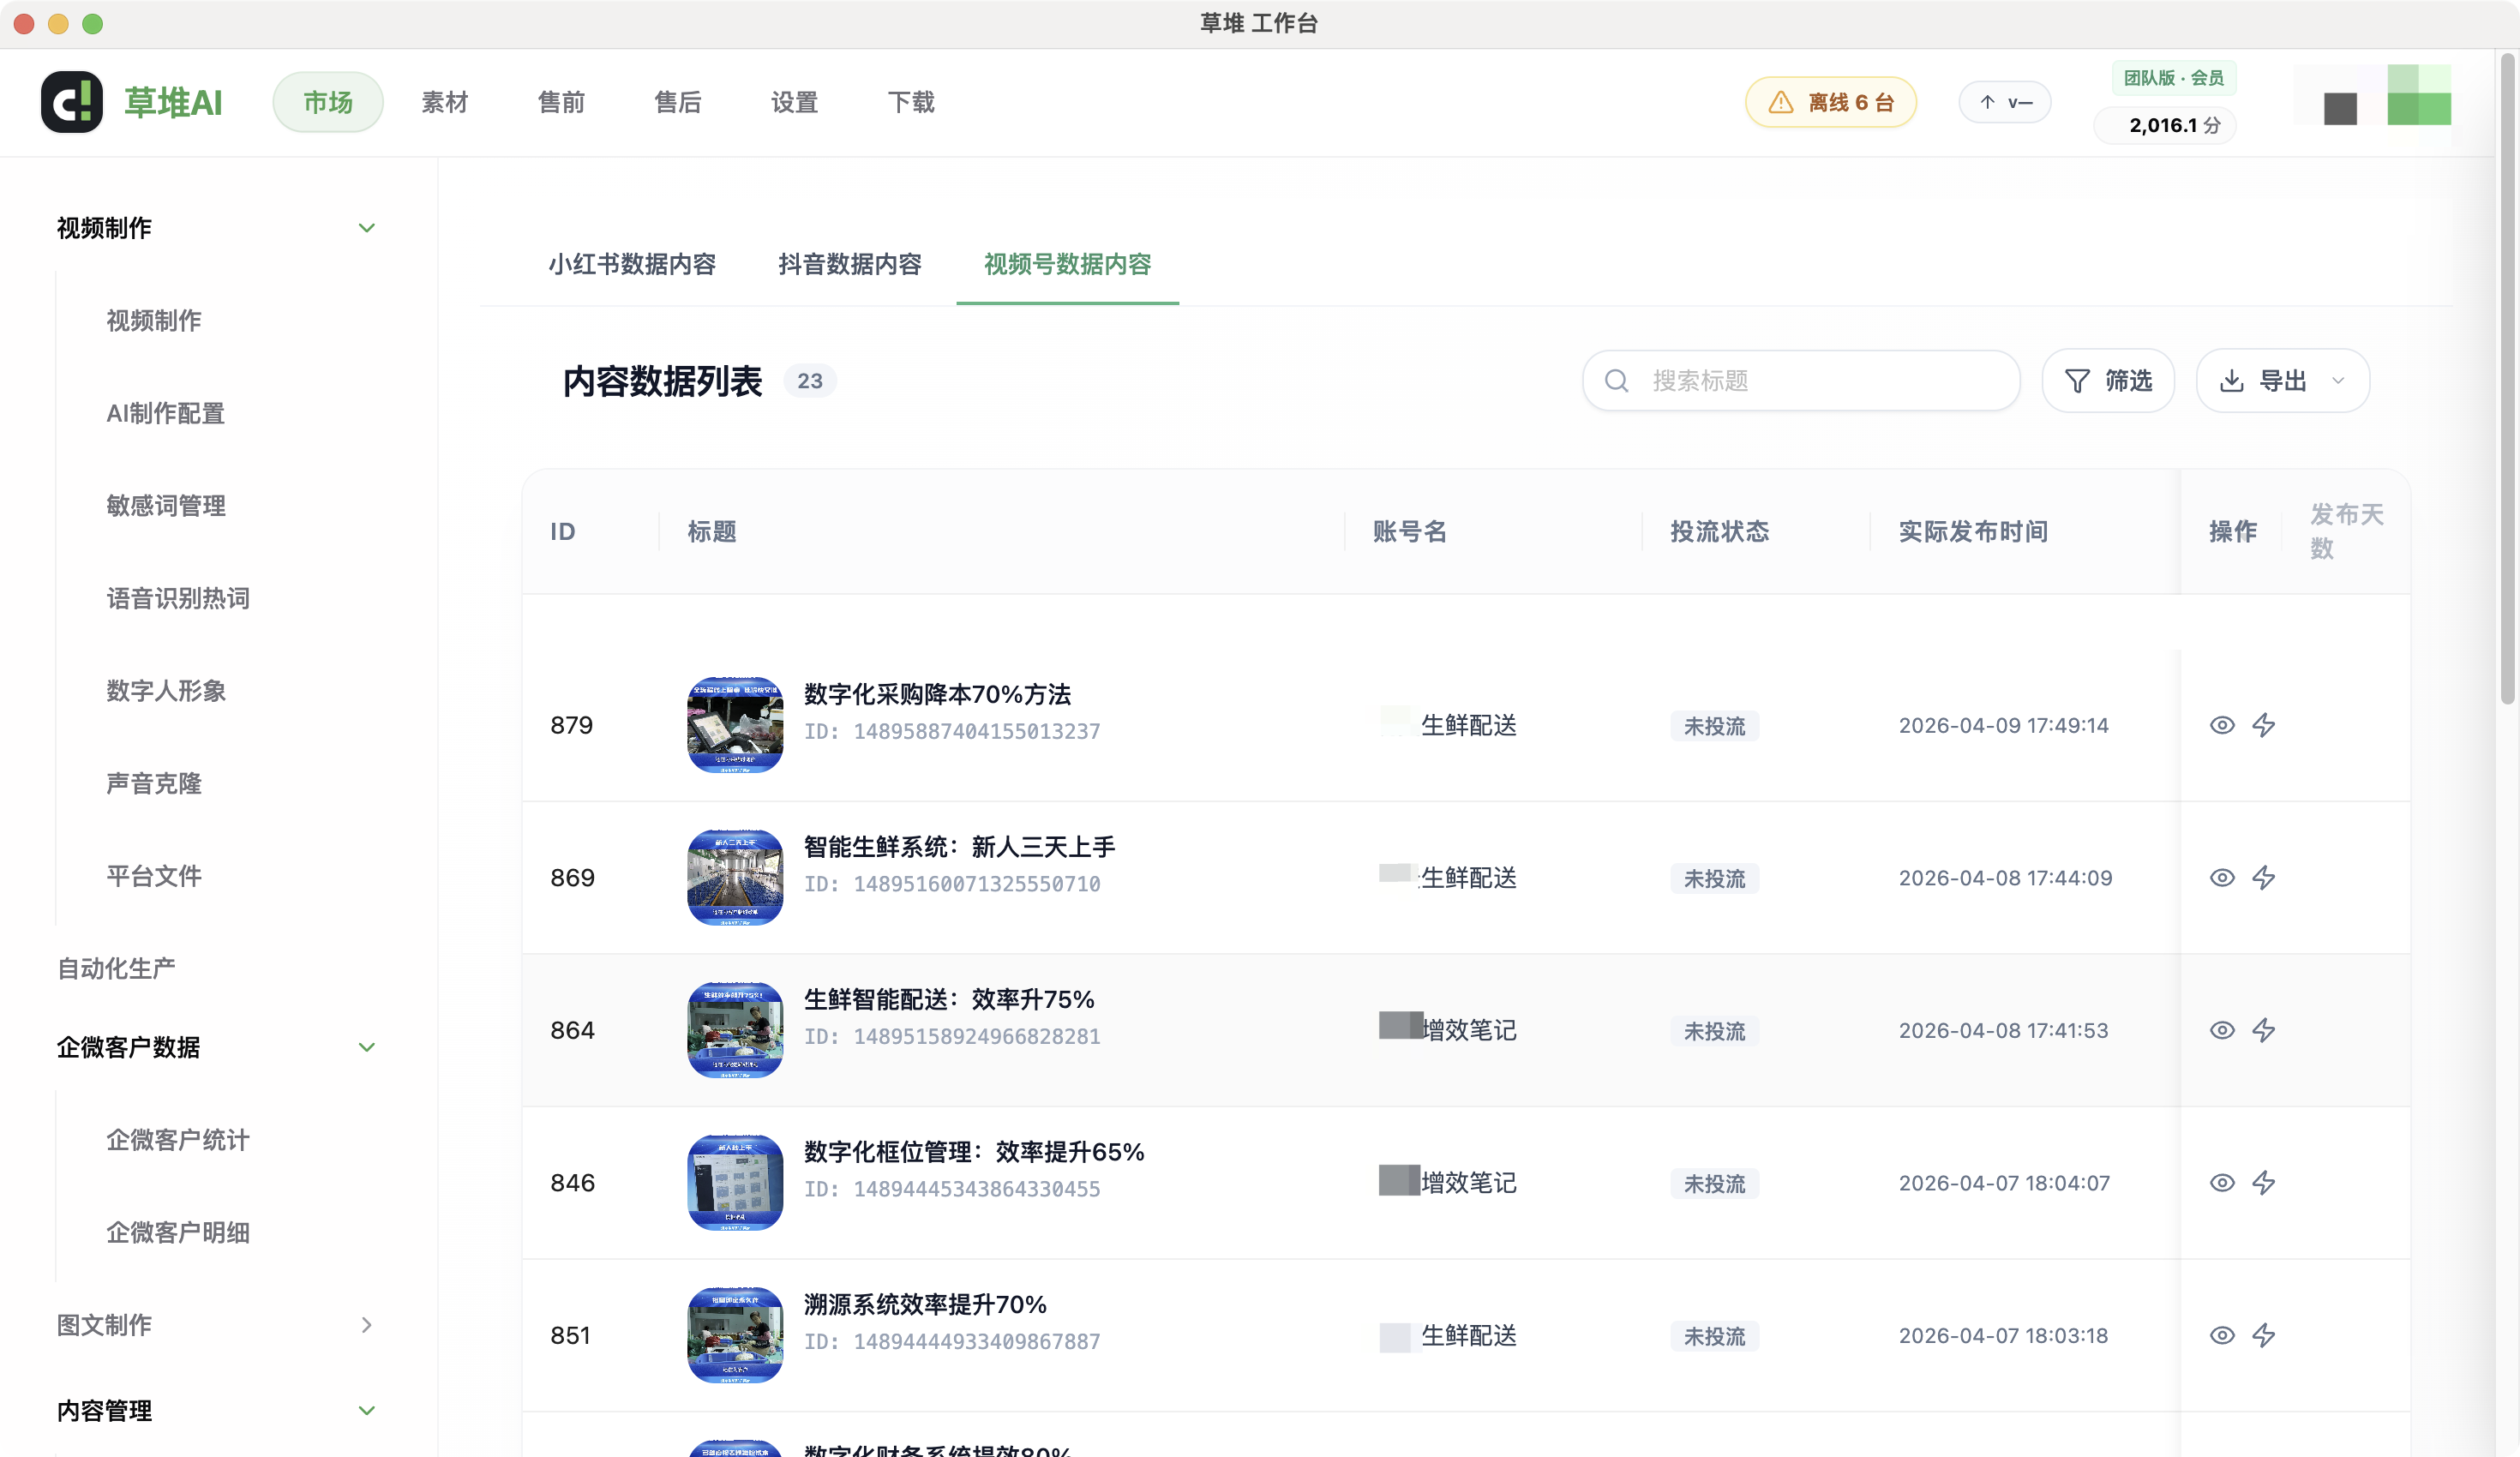Open the 导出 dropdown arrow
Screen dimensions: 2520x1457
point(2337,381)
